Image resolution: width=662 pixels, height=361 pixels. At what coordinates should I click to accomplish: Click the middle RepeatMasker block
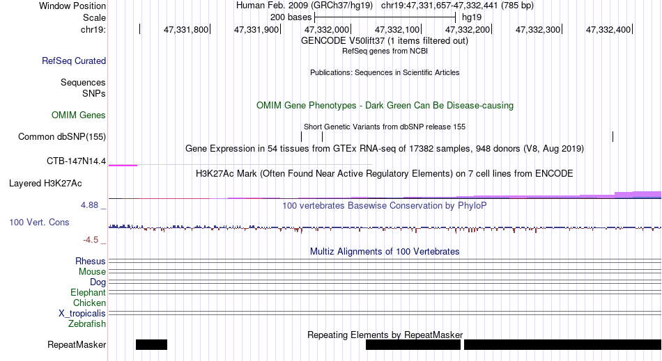point(413,344)
